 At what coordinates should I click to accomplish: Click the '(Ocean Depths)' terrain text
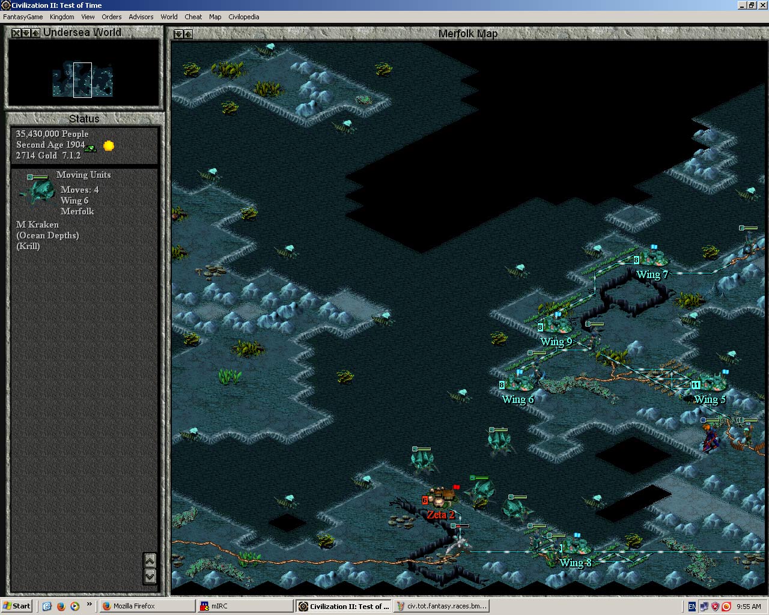click(x=47, y=235)
